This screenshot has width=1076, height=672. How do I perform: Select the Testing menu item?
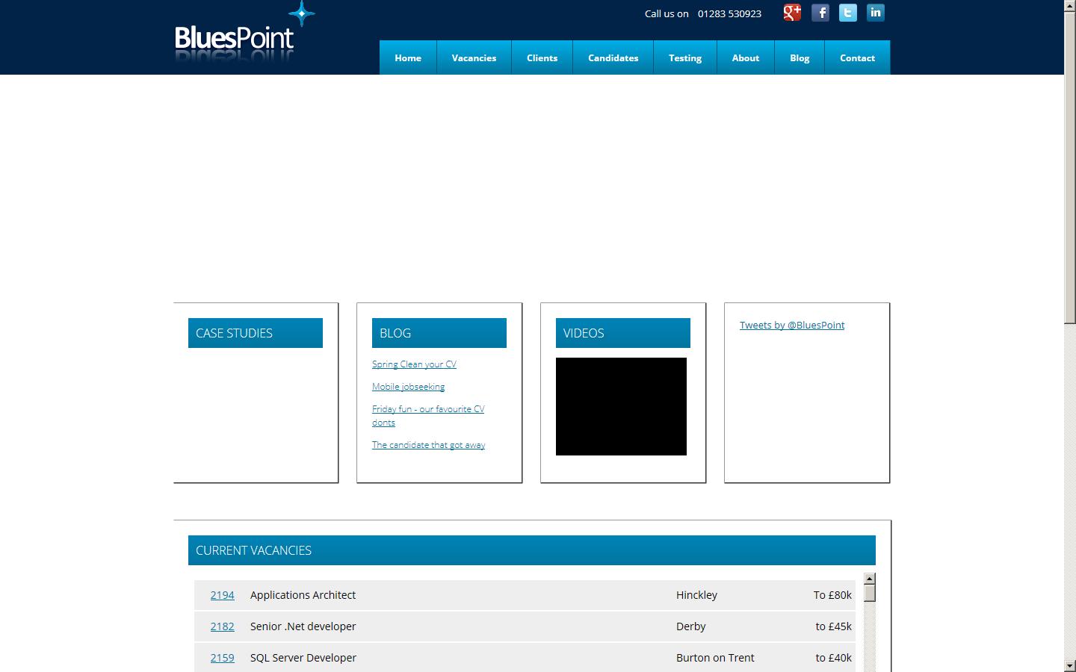[x=684, y=57]
